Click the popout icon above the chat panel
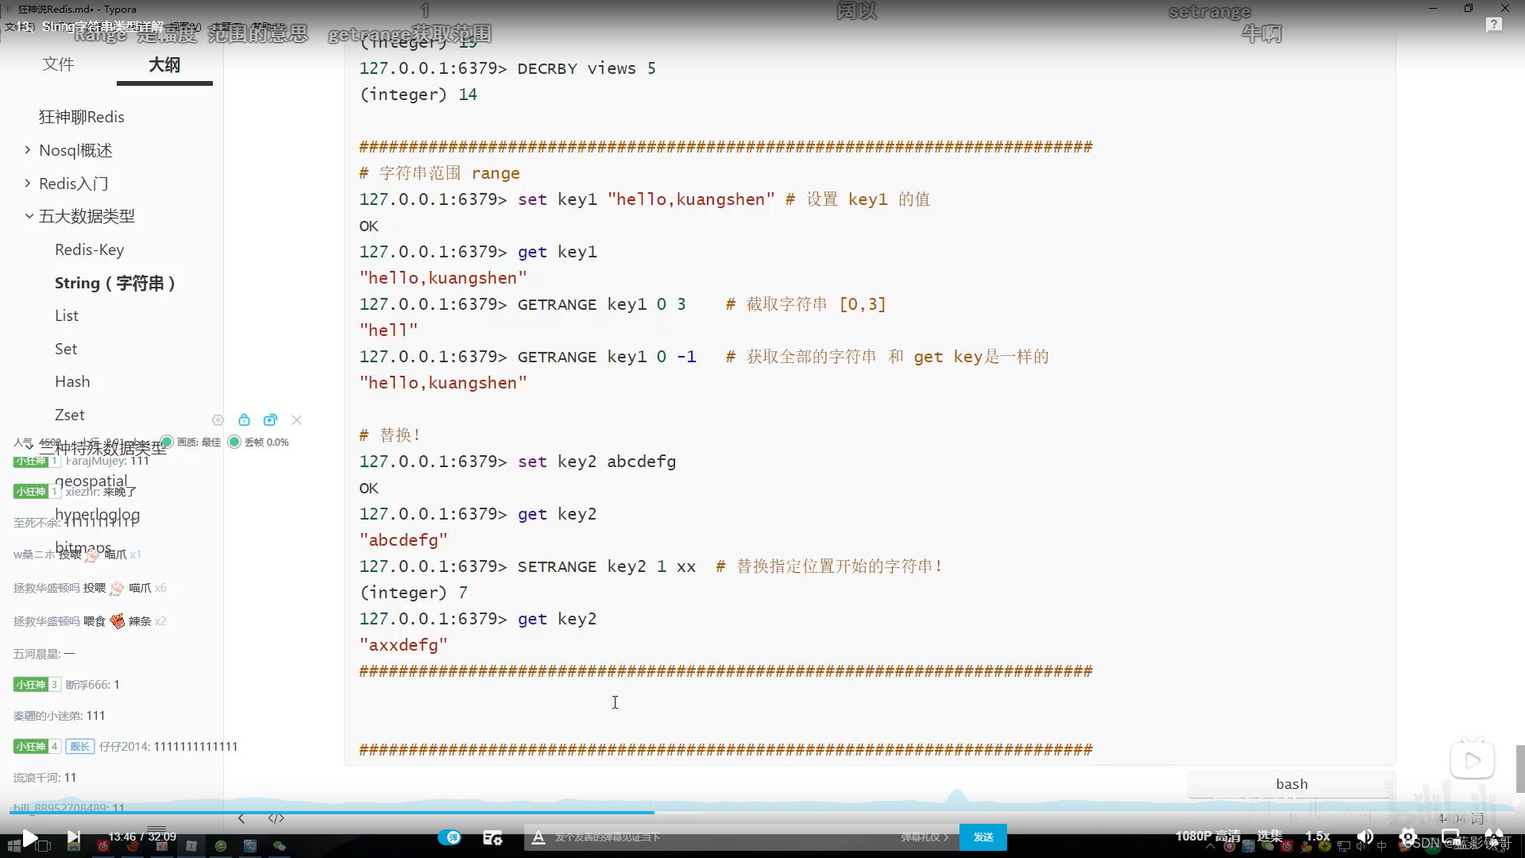The width and height of the screenshot is (1525, 858). coord(270,420)
